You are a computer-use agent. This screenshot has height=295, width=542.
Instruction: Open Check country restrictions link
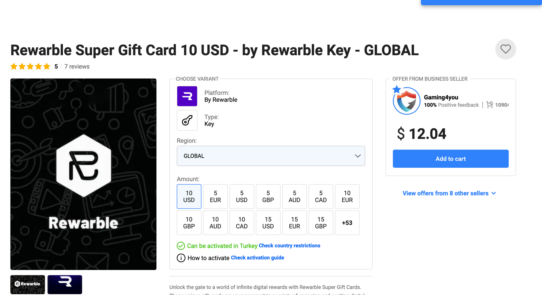pos(289,245)
